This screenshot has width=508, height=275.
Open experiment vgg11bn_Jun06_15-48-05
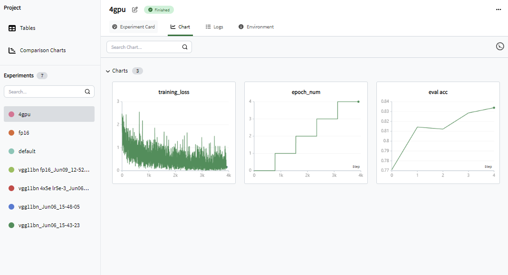tap(49, 207)
